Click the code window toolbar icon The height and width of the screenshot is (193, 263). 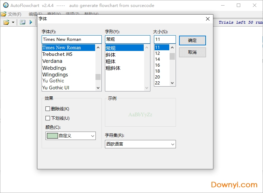(23, 22)
